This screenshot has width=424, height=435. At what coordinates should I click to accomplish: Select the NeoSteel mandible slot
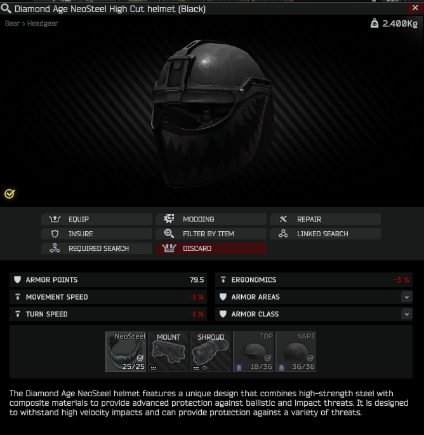126,352
